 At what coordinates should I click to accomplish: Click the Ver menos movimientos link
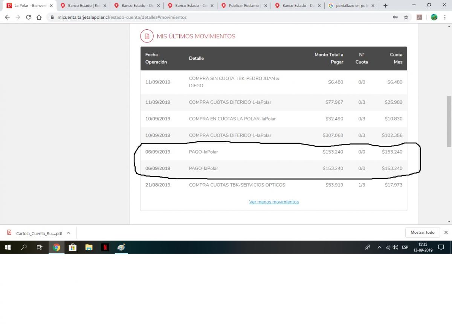[274, 202]
